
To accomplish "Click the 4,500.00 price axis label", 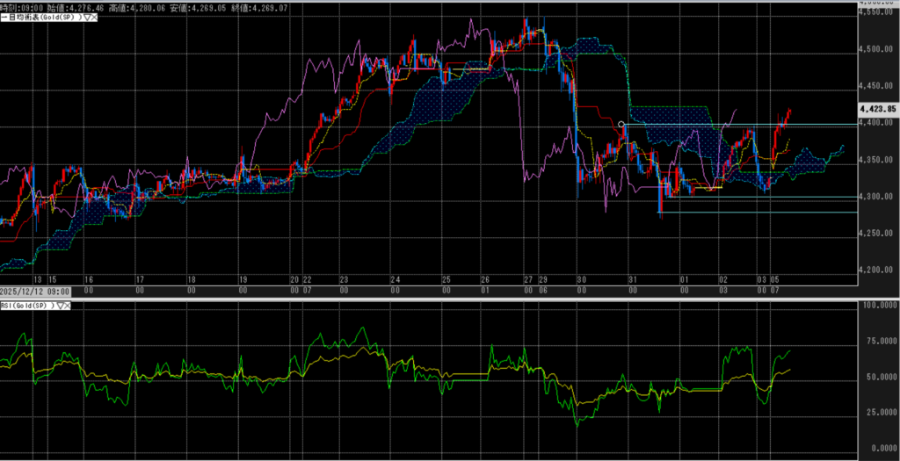I will pos(877,49).
